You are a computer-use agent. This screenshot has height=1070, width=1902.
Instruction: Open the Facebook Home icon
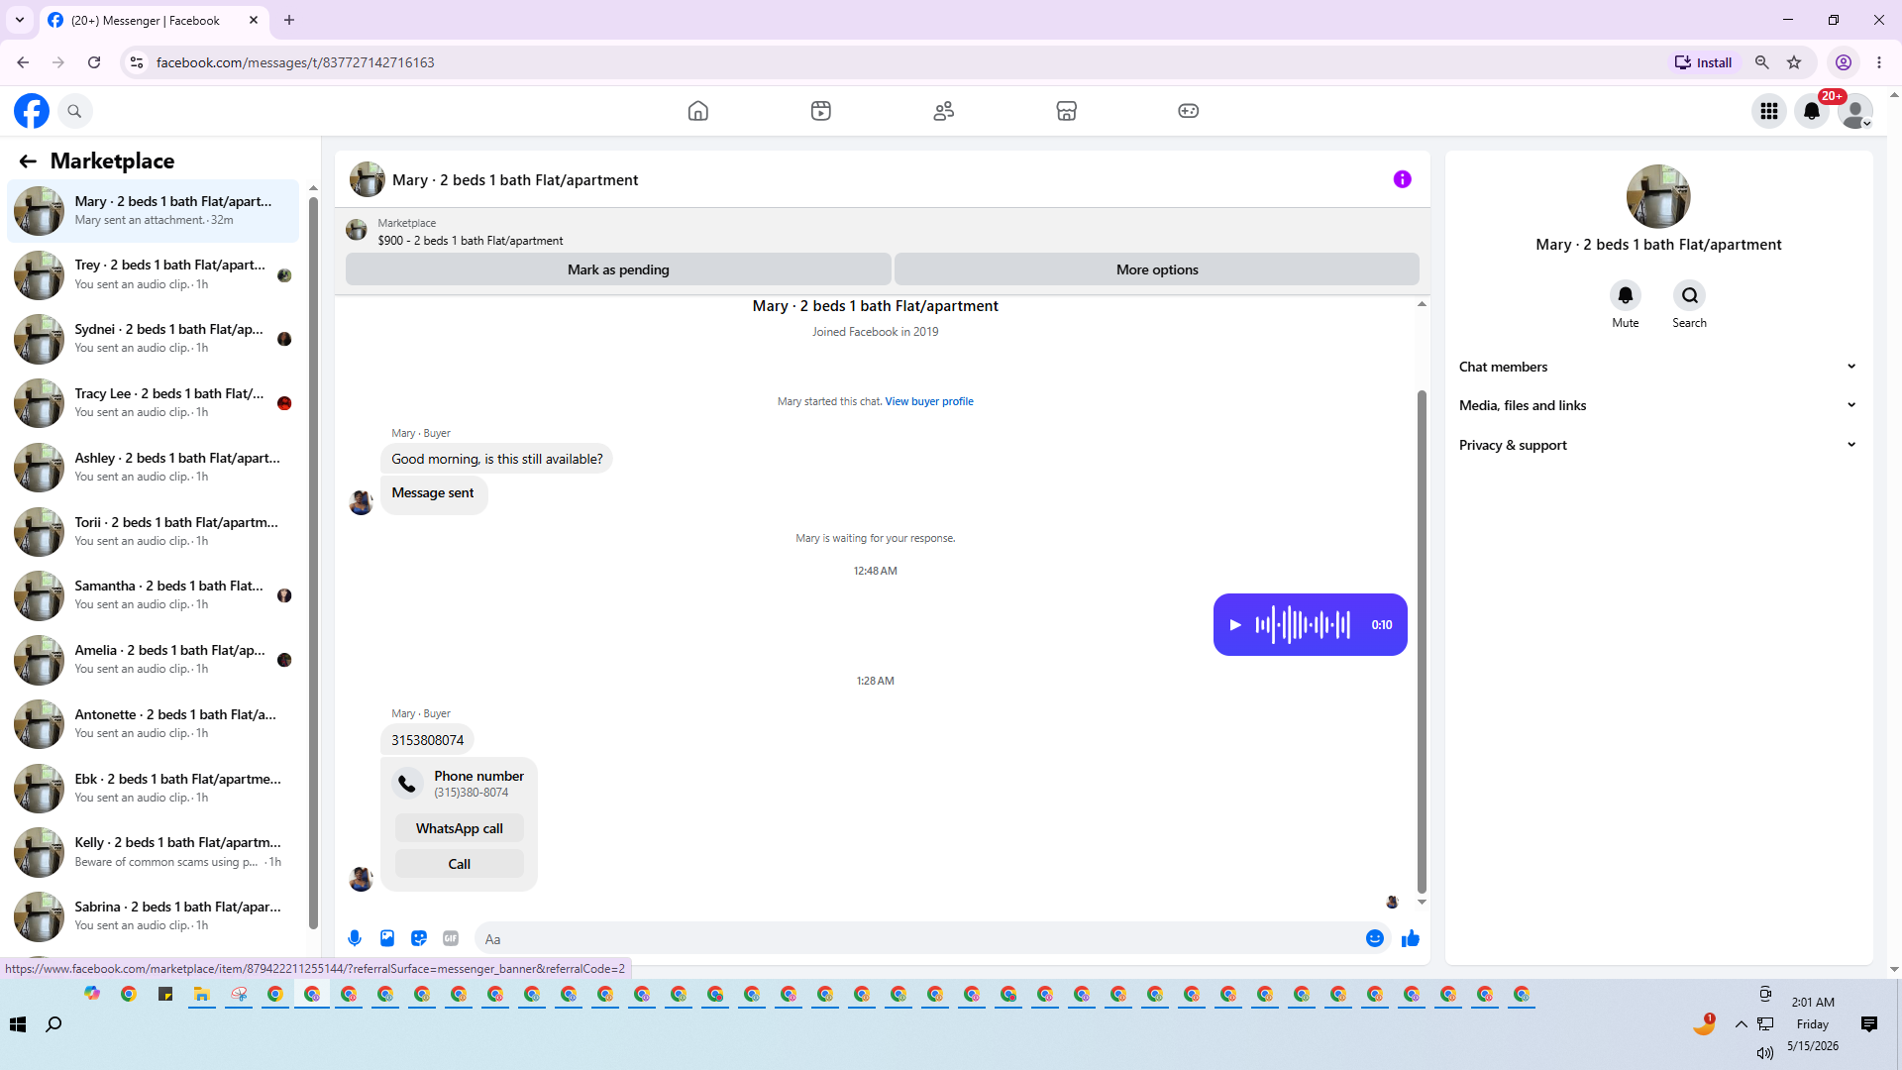[698, 111]
